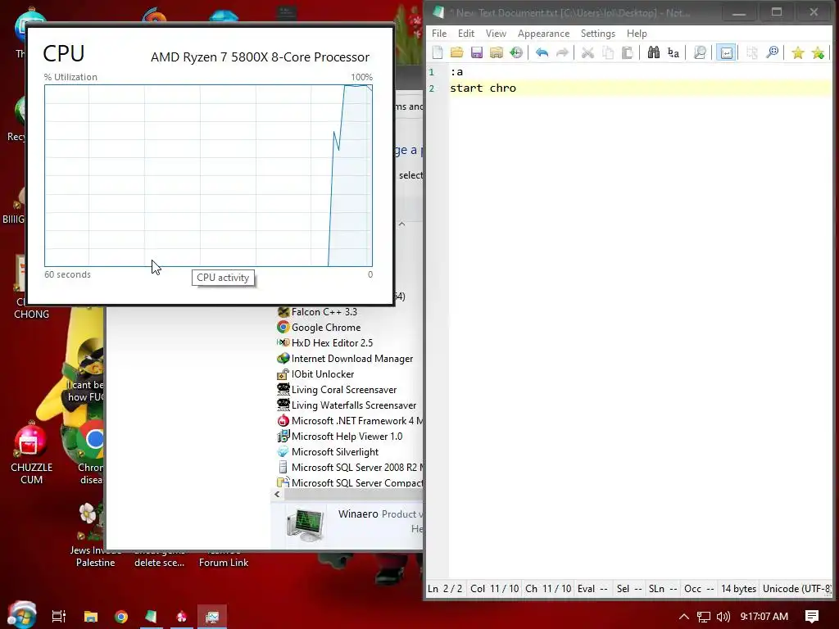Select Living Waterfalls Screensaver entry
Image resolution: width=839 pixels, height=629 pixels.
[347, 405]
